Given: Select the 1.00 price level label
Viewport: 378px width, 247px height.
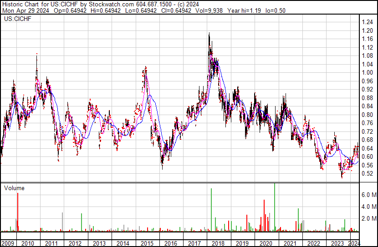Looking at the screenshot, I should tap(367, 73).
